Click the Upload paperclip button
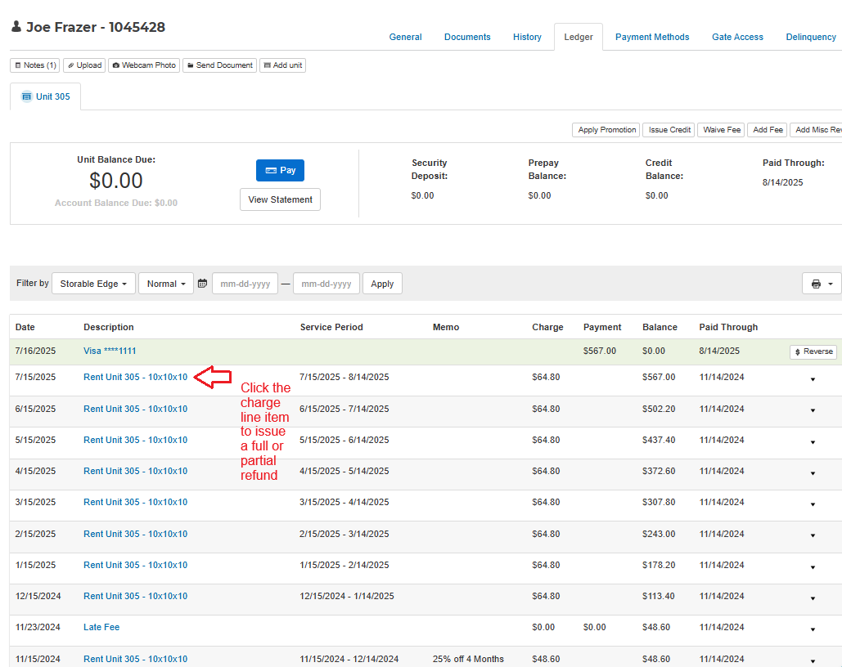The width and height of the screenshot is (842, 667). click(x=84, y=65)
